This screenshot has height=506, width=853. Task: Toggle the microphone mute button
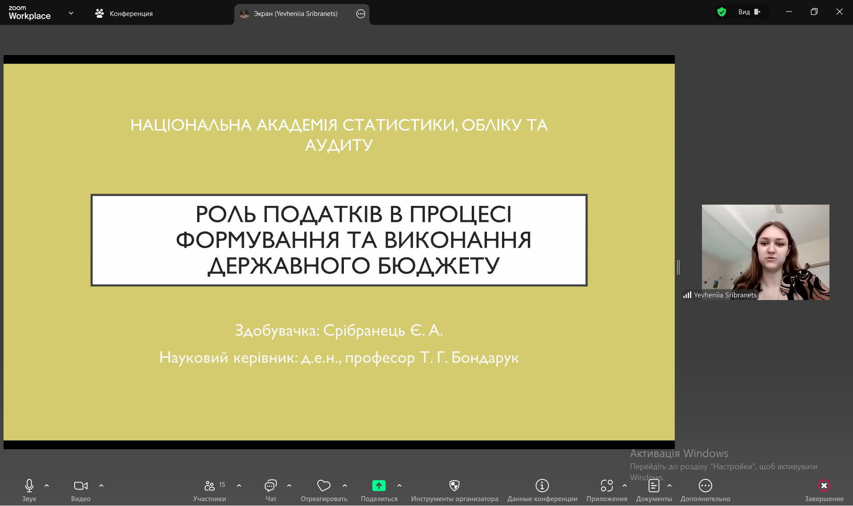point(29,486)
